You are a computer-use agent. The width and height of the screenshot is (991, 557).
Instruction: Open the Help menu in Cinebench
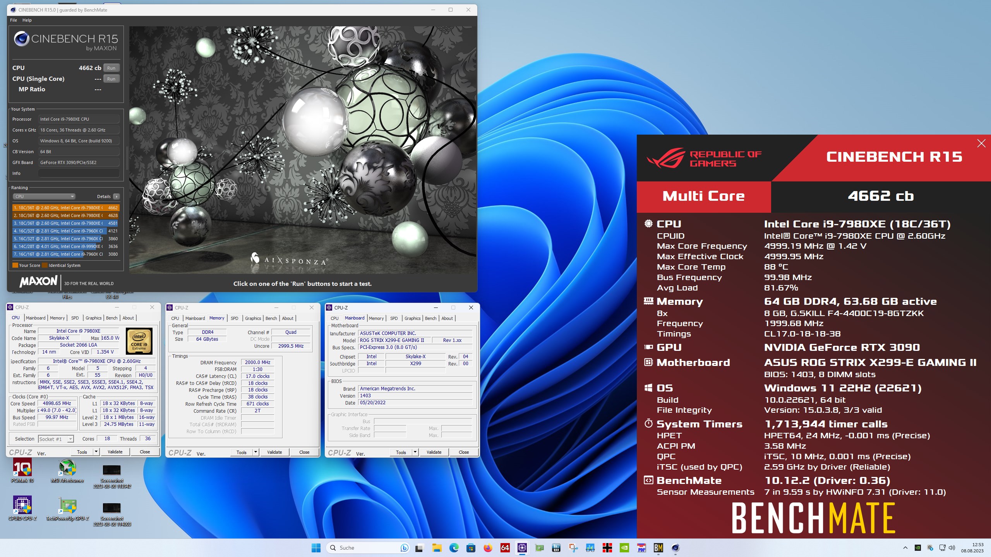tap(27, 20)
